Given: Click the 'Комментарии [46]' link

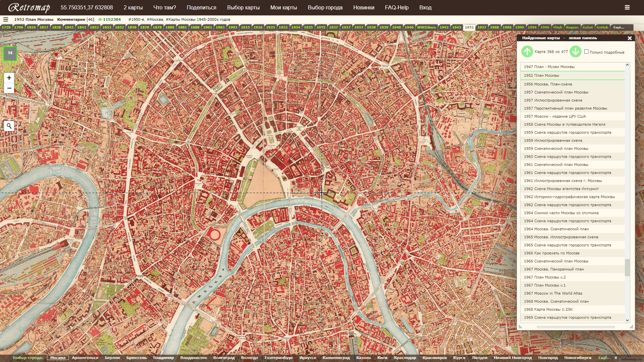Looking at the screenshot, I should pyautogui.click(x=75, y=19).
